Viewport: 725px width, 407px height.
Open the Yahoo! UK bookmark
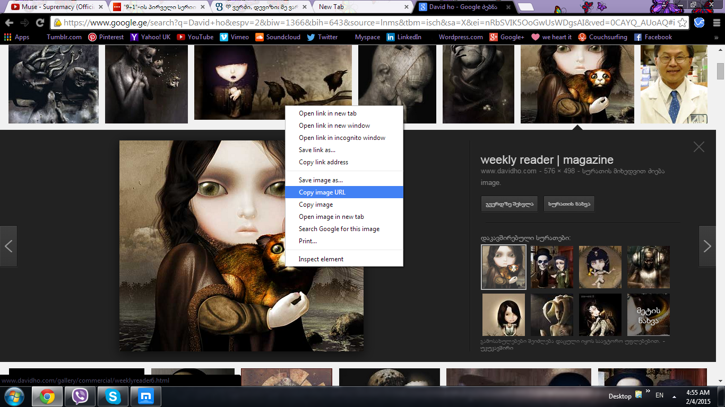tap(150, 37)
